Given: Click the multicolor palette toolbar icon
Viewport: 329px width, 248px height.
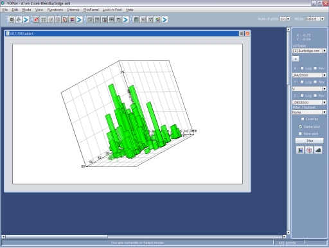Looking at the screenshot, I should click(x=157, y=20).
